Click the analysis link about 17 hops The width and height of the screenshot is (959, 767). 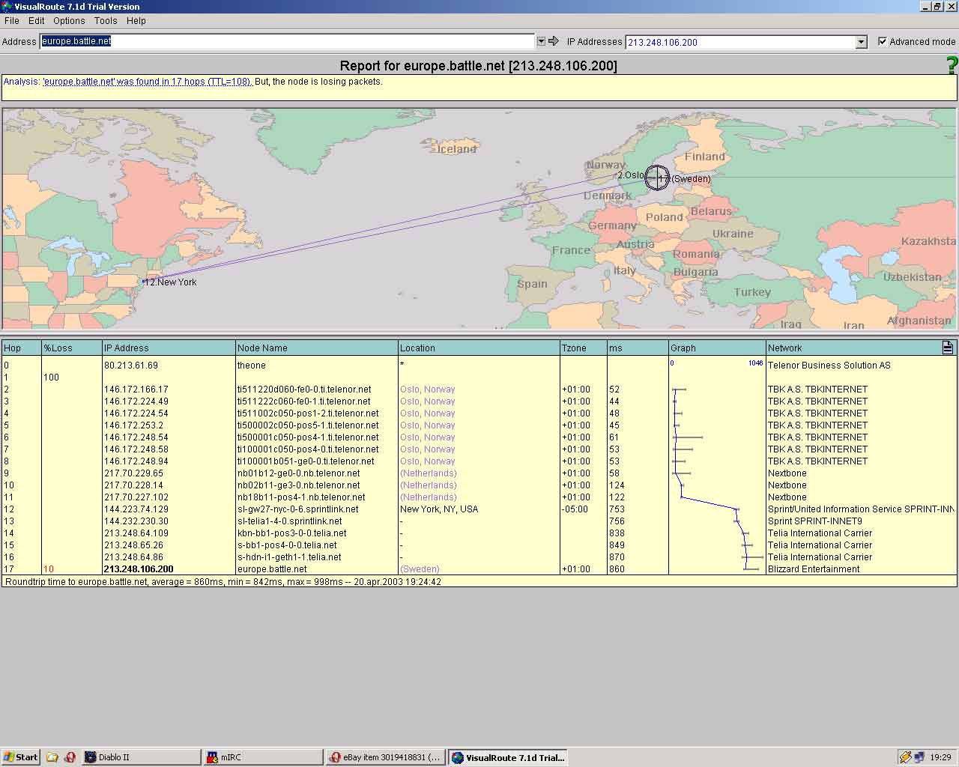pos(148,82)
